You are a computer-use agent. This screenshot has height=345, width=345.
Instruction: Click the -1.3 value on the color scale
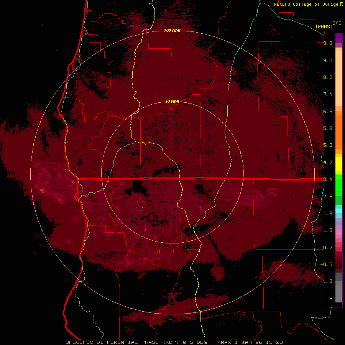pyautogui.click(x=326, y=281)
